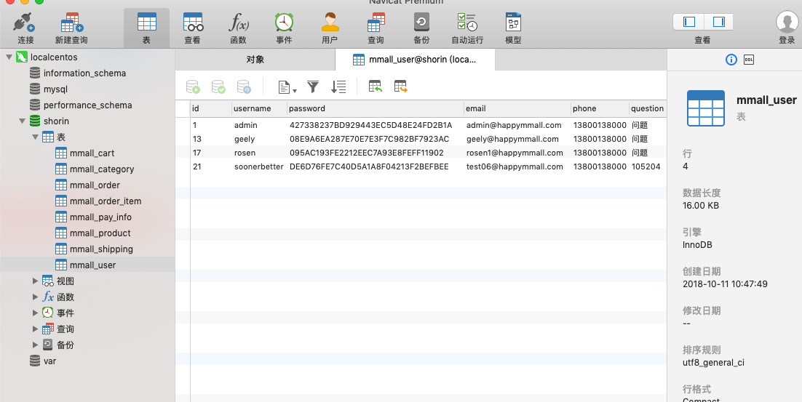The height and width of the screenshot is (402, 802).
Task: Toggle the left sidebar pane view
Action: click(689, 22)
